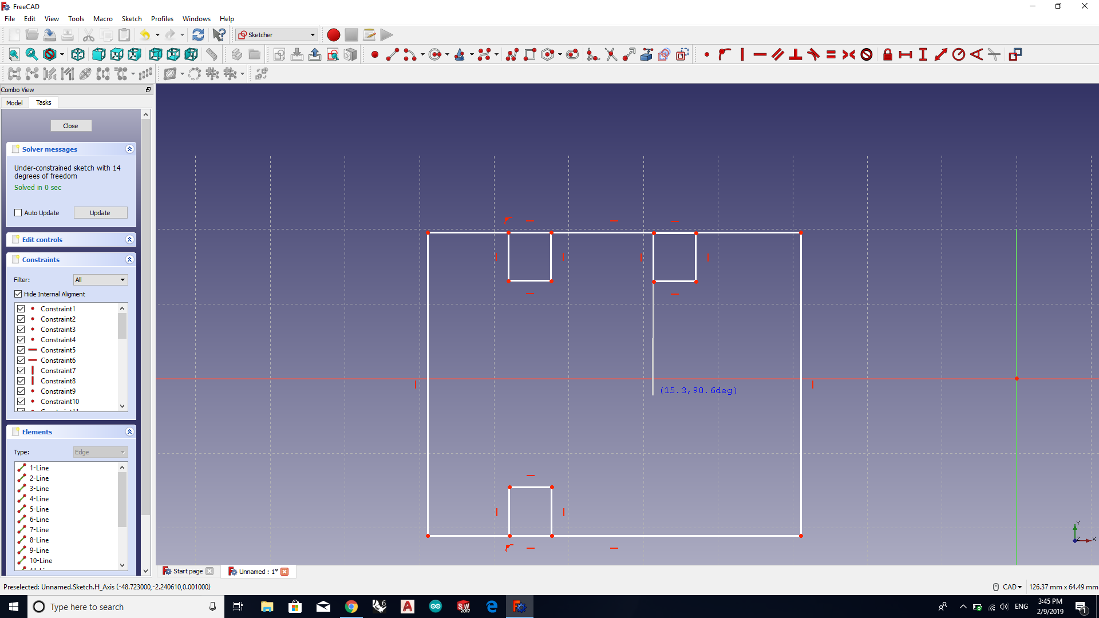Start macro recording with red circle
Viewport: 1099px width, 618px height.
[x=333, y=35]
